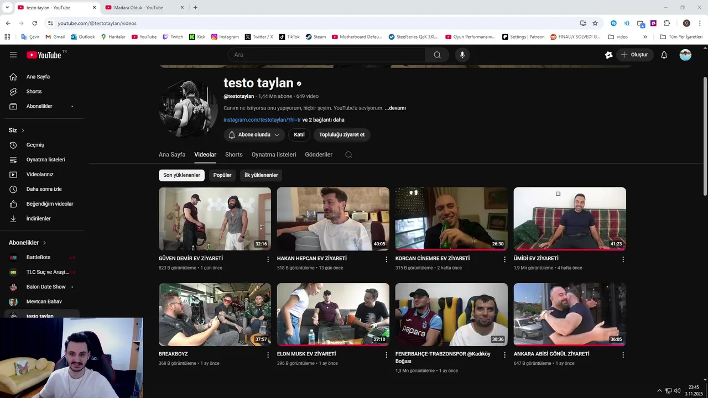Click Topluluğu ziyaret et button
This screenshot has height=398, width=708.
[342, 135]
